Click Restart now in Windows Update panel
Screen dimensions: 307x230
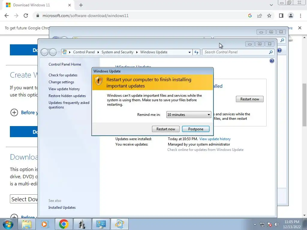pos(250,99)
